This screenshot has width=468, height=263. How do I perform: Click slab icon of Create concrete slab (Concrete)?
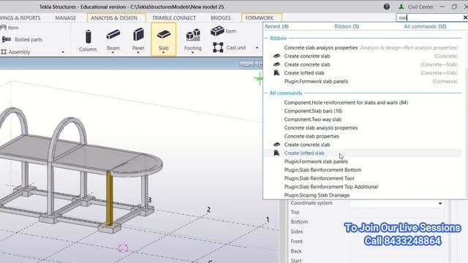coord(276,56)
